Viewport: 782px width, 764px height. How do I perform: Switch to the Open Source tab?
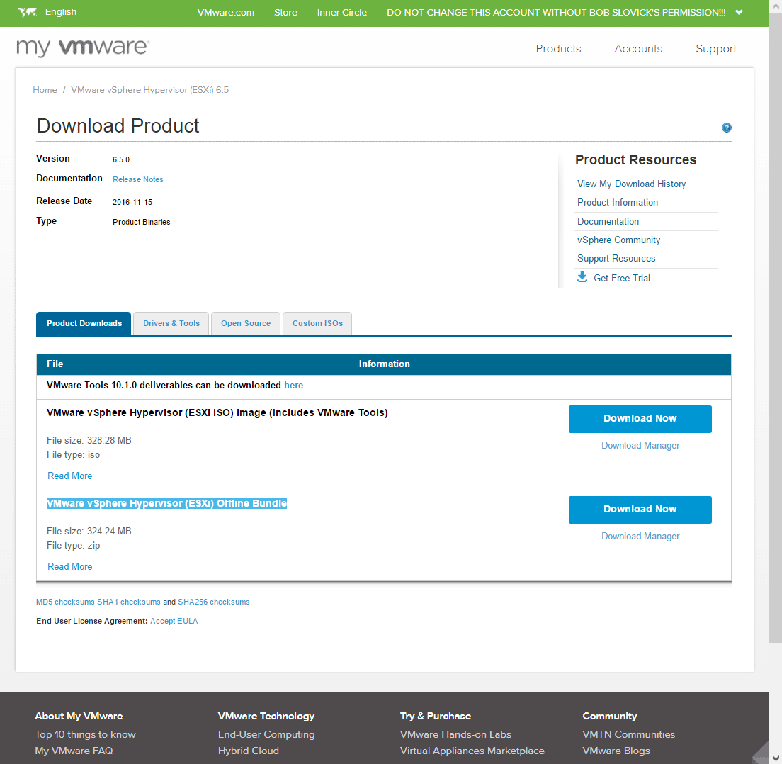(x=245, y=323)
